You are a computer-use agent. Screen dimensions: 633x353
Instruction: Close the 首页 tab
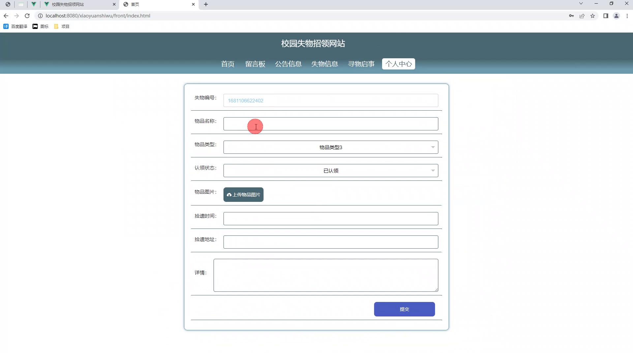tap(193, 4)
